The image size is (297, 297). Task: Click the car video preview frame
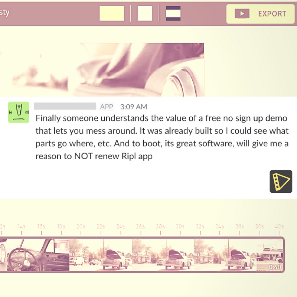coord(102,70)
